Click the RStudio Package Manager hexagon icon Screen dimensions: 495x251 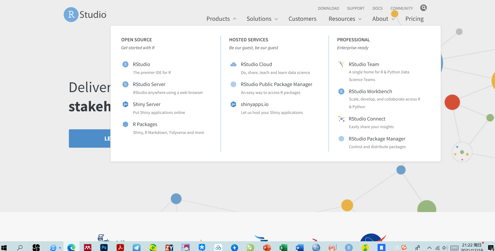[341, 139]
